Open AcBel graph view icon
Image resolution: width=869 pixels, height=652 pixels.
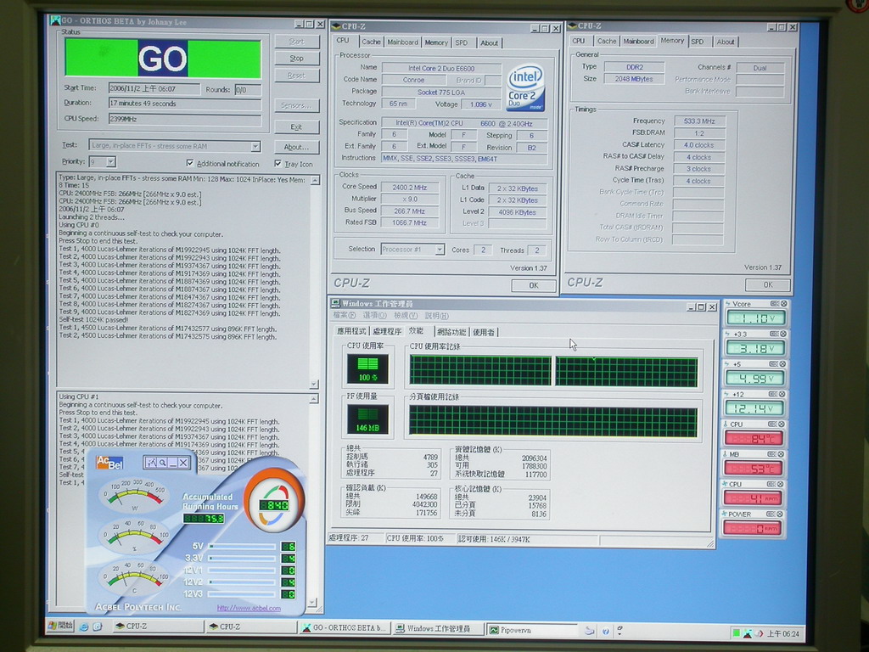click(152, 463)
